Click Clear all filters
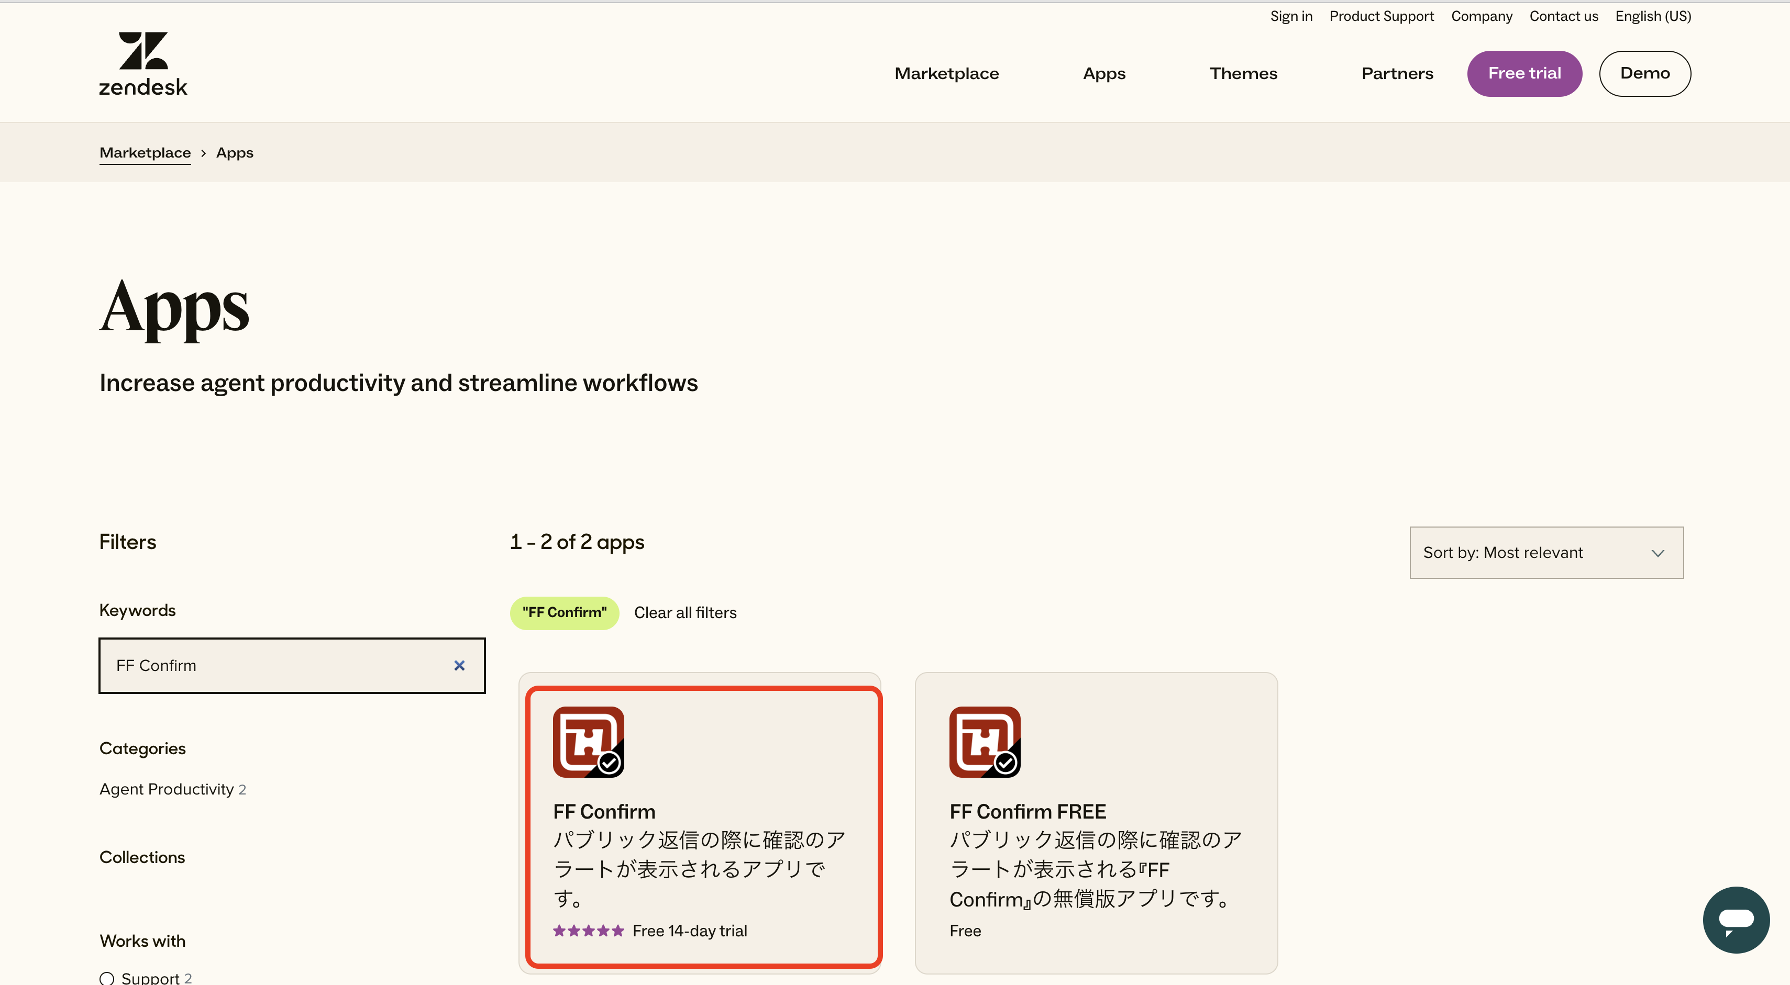 point(685,613)
